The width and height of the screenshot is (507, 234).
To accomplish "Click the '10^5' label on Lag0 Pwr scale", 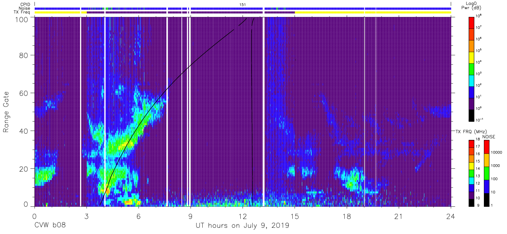I will 479,50.
